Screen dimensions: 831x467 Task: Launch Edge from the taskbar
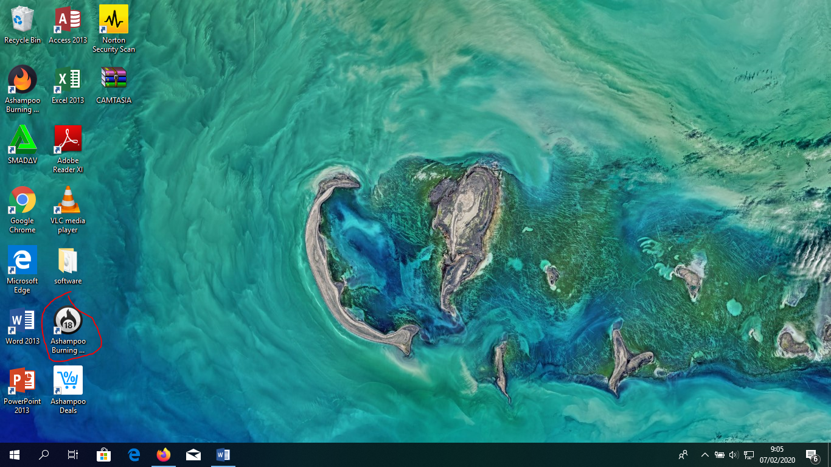(134, 455)
